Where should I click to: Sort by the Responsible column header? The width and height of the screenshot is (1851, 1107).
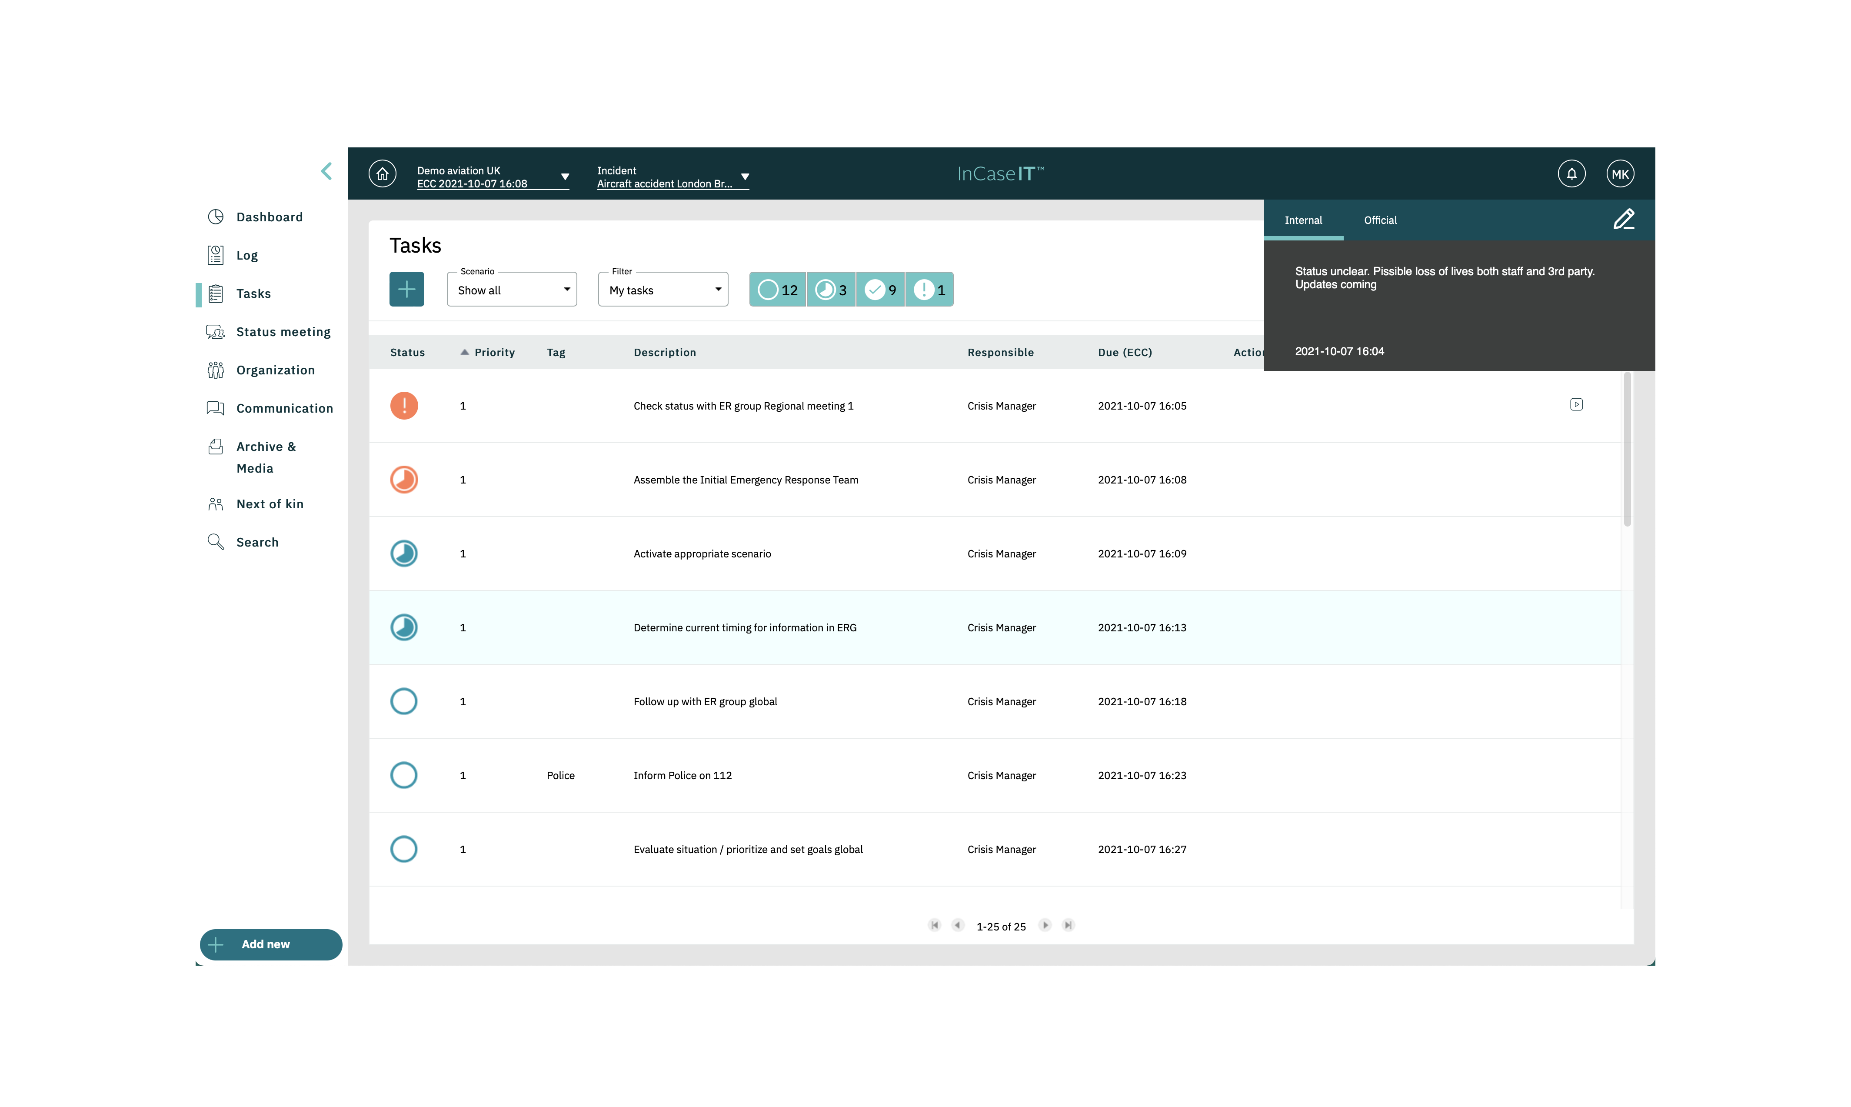tap(1000, 353)
